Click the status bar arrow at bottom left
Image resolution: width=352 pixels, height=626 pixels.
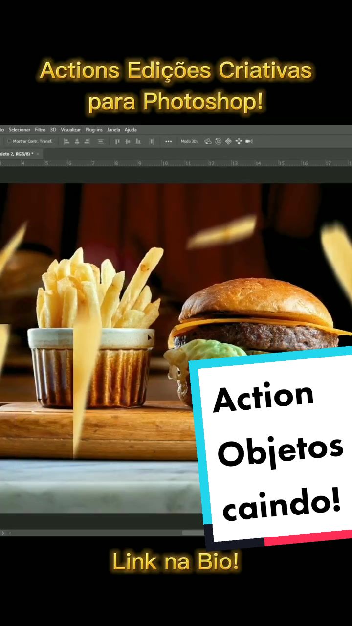[3, 533]
